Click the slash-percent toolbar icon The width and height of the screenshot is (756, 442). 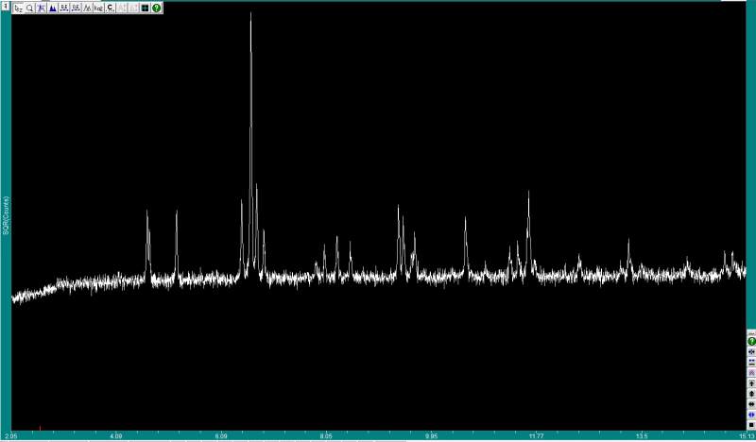click(87, 8)
